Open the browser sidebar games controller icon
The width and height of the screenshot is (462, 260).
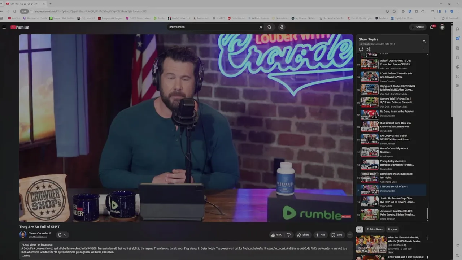pyautogui.click(x=458, y=76)
